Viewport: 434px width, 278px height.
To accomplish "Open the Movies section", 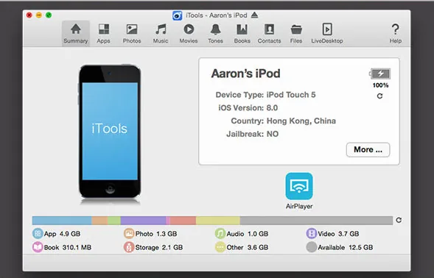I will point(189,33).
